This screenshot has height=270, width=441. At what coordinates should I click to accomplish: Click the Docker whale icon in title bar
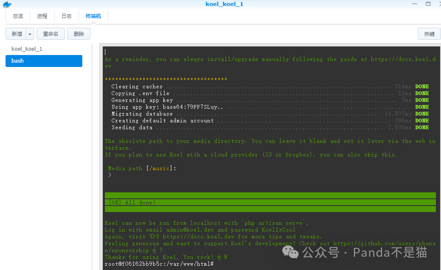tap(7, 4)
